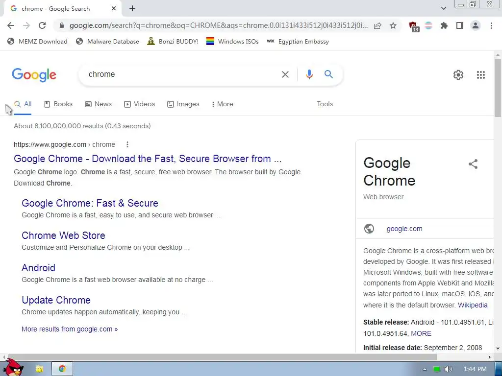The image size is (502, 376).
Task: Show hidden system tray icons
Action: [425, 369]
